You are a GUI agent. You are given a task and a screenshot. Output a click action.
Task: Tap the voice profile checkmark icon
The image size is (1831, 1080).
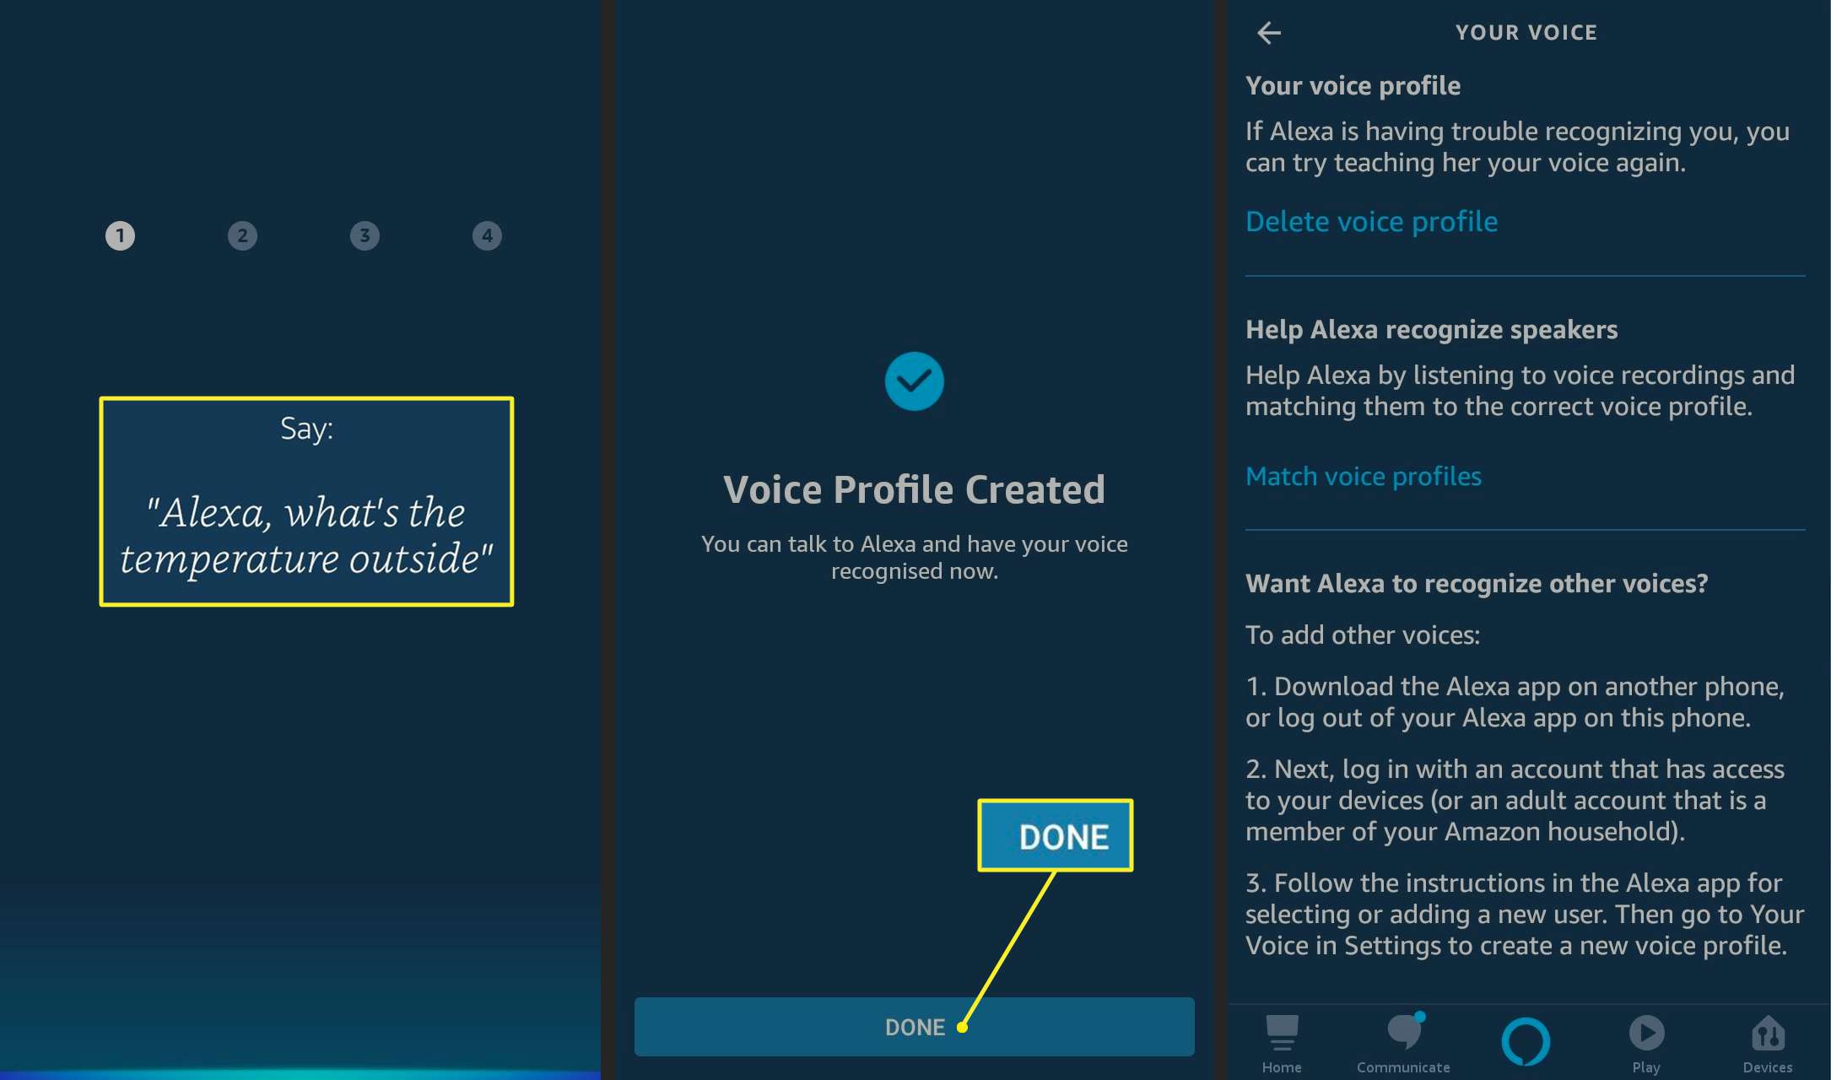coord(914,380)
